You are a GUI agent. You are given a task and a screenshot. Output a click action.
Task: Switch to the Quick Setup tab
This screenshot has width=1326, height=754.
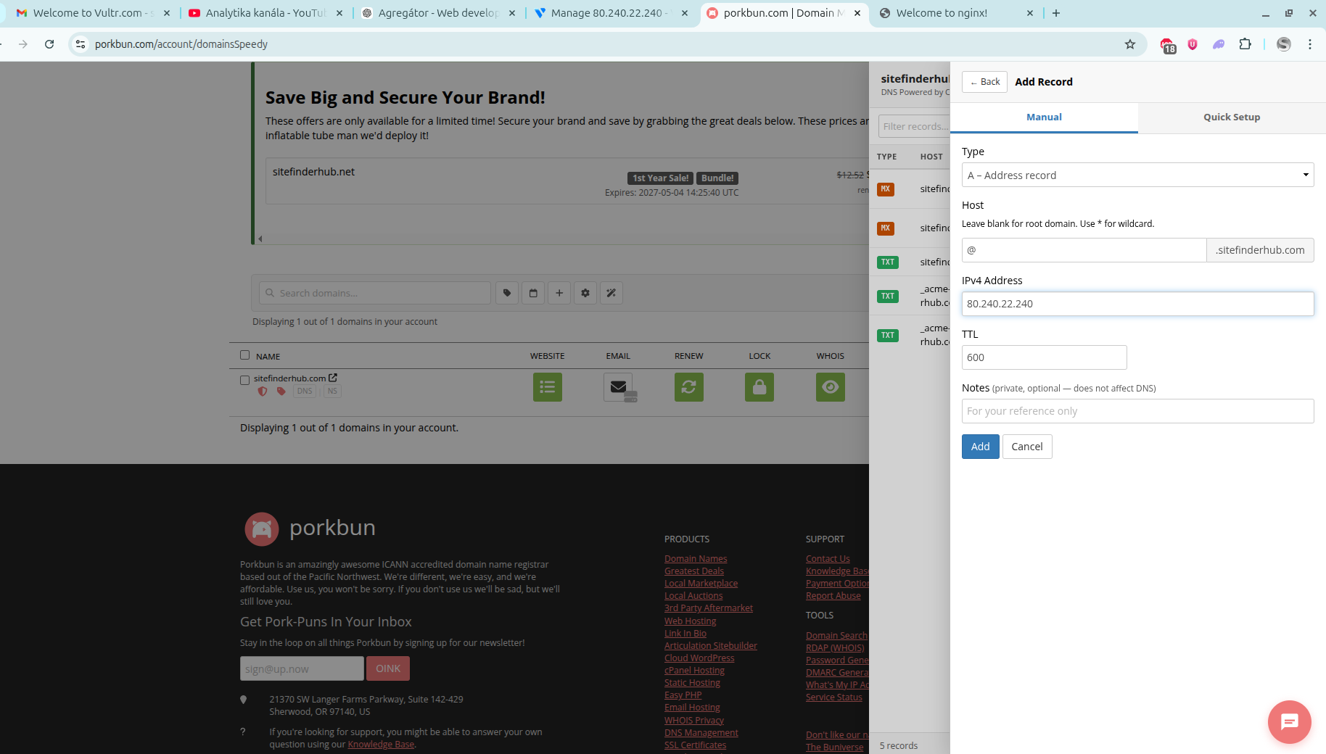(x=1232, y=117)
